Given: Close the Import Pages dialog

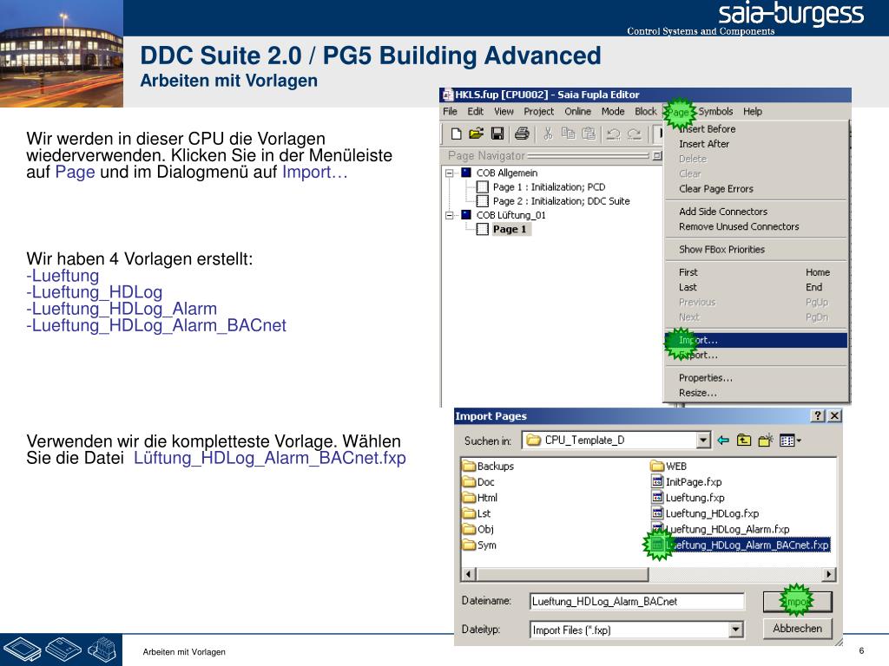Looking at the screenshot, I should point(834,415).
